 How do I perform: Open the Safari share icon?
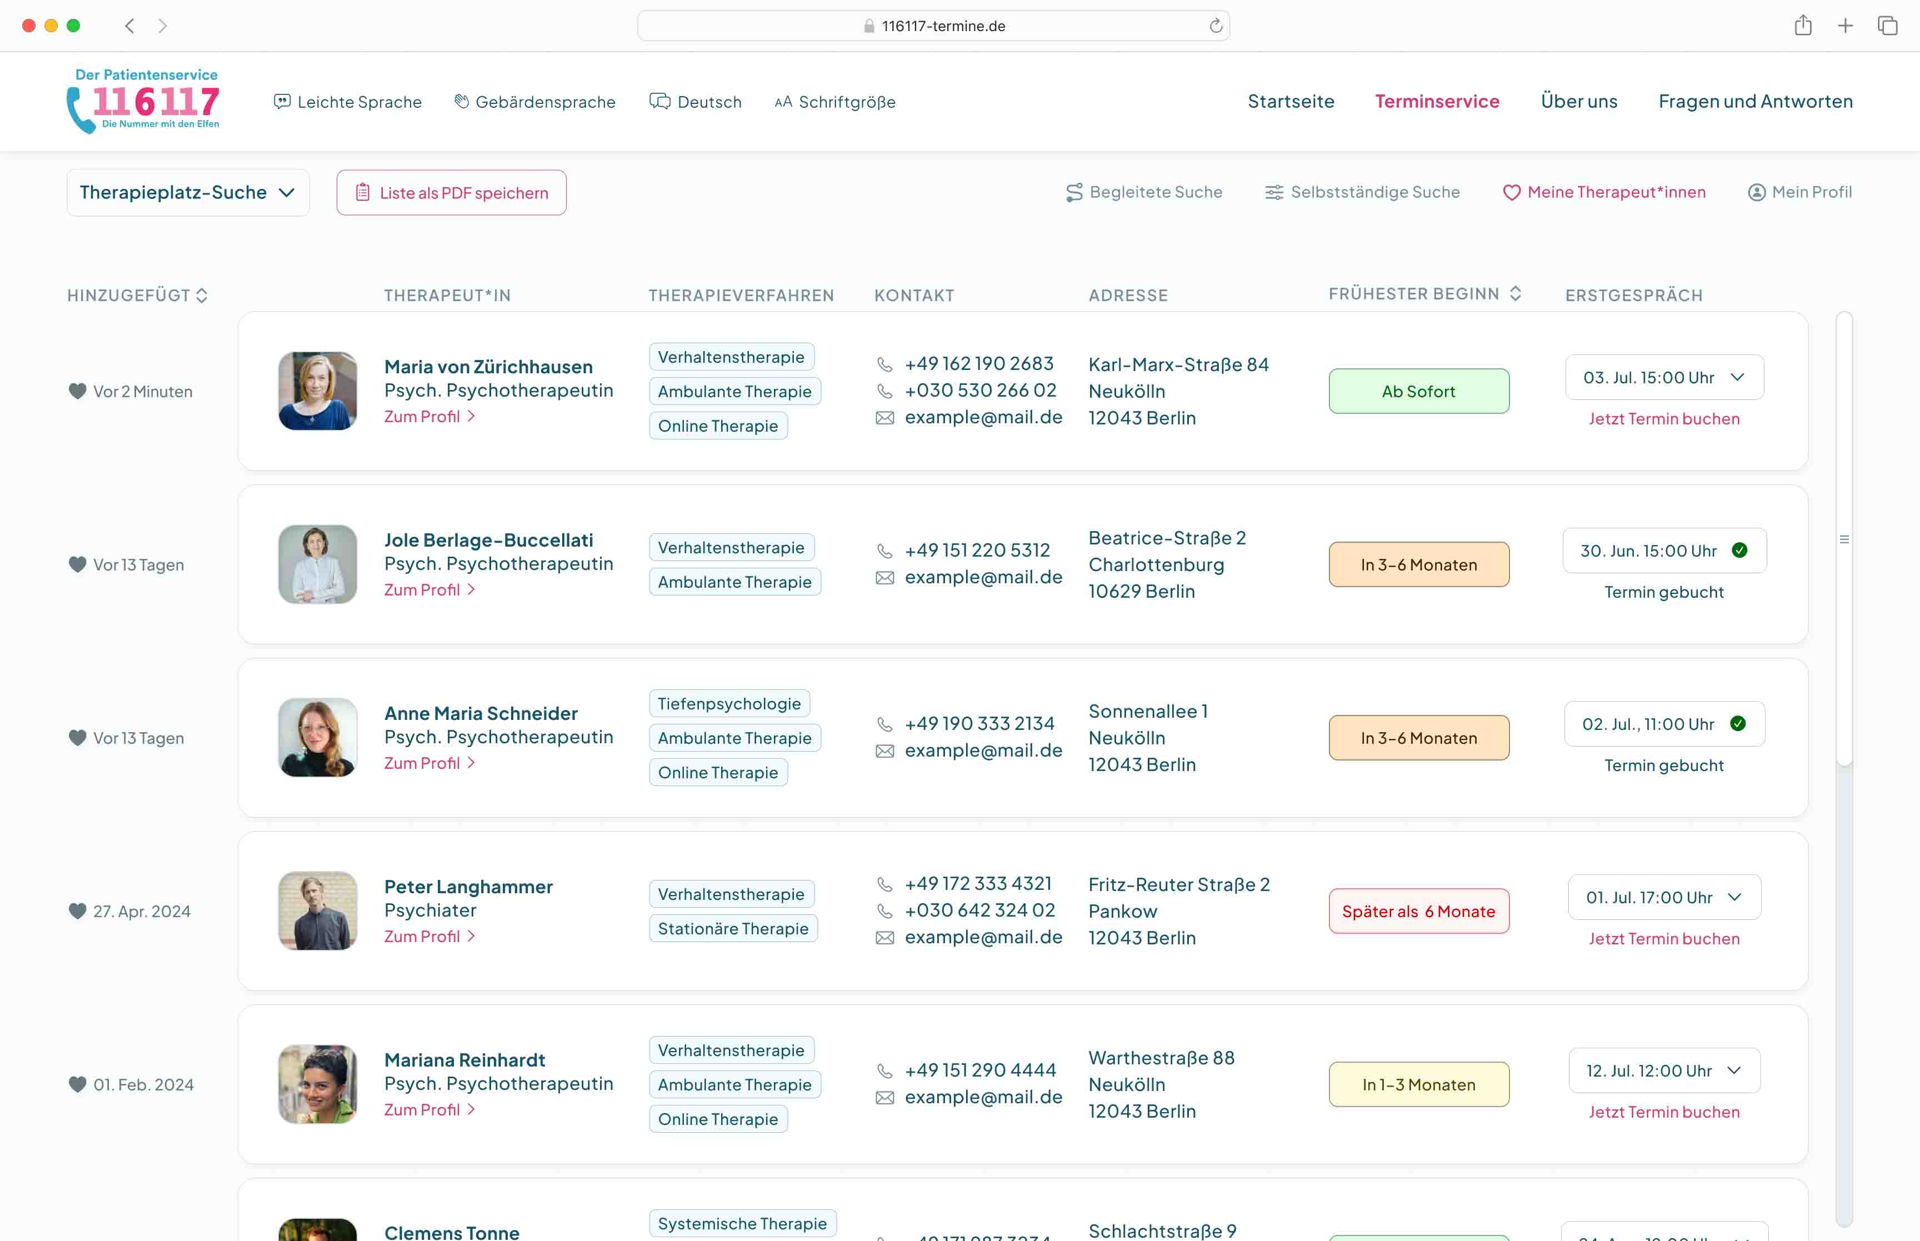tap(1803, 26)
